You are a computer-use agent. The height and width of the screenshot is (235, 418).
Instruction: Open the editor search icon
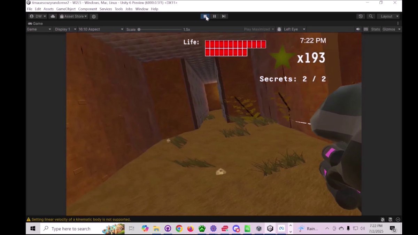(x=371, y=16)
